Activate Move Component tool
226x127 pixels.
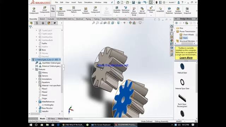[x=95, y=10]
